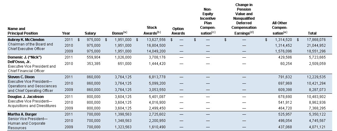Screen dimensions: 337x131
Task: Click the Douglas J. Jacobson name
Action: (26, 96)
